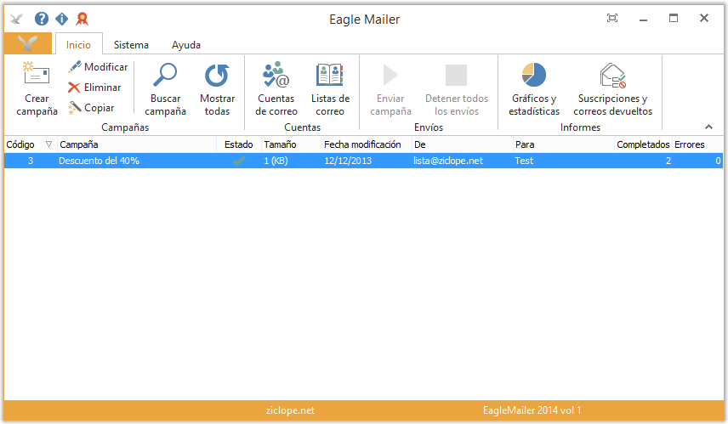Click the code '3' cell
The height and width of the screenshot is (424, 728).
click(x=31, y=161)
